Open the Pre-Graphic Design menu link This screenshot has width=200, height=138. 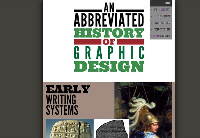tap(162, 10)
